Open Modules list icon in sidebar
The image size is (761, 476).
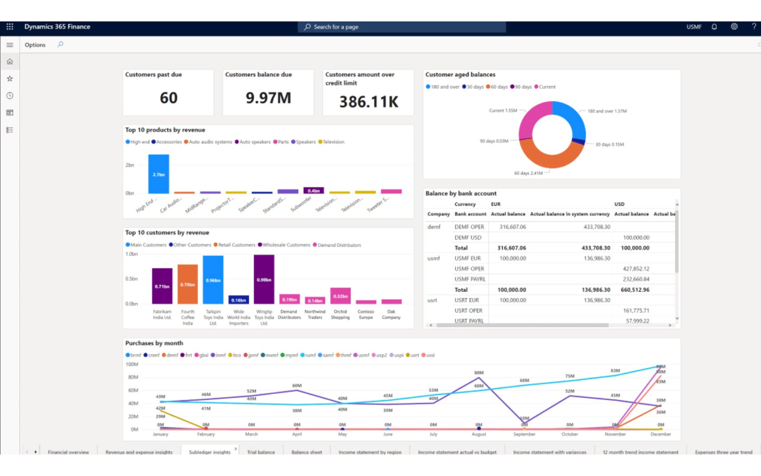(10, 130)
